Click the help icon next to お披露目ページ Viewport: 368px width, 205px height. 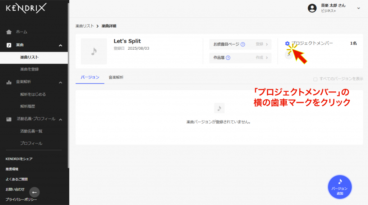tap(243, 45)
